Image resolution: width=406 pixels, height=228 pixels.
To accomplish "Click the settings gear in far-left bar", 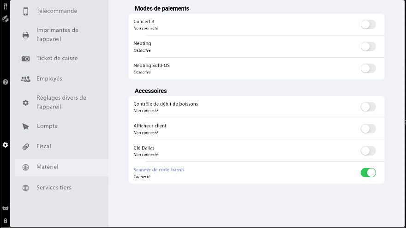I will click(x=6, y=145).
